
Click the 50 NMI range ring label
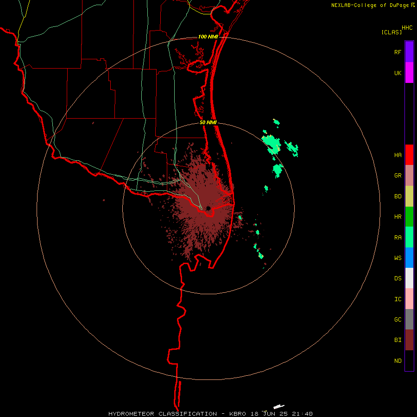tap(208, 122)
